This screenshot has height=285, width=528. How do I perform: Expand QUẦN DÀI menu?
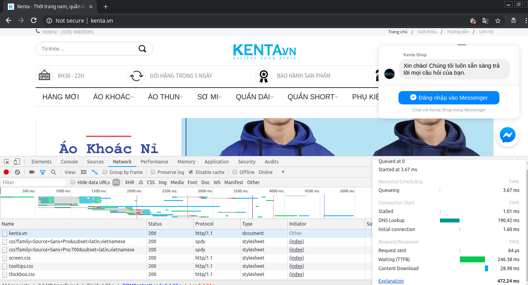pos(254,97)
